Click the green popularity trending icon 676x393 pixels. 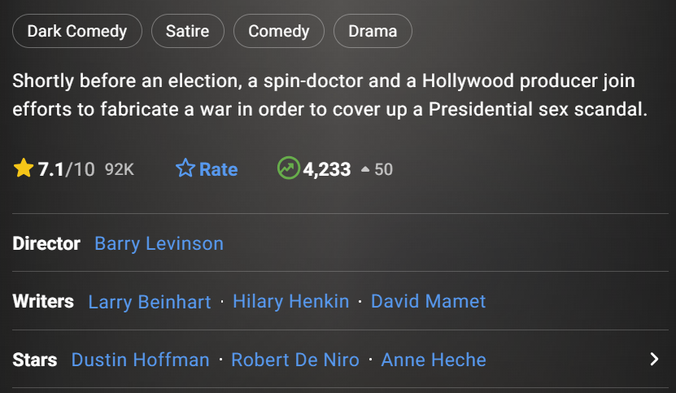(289, 168)
